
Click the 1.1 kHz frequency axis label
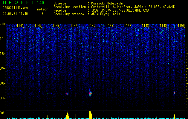(3, 39)
